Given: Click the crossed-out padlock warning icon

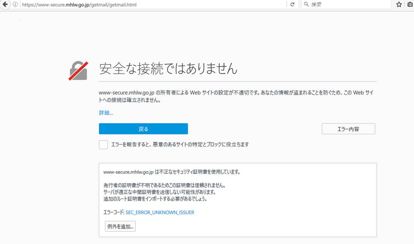Looking at the screenshot, I should tap(78, 71).
